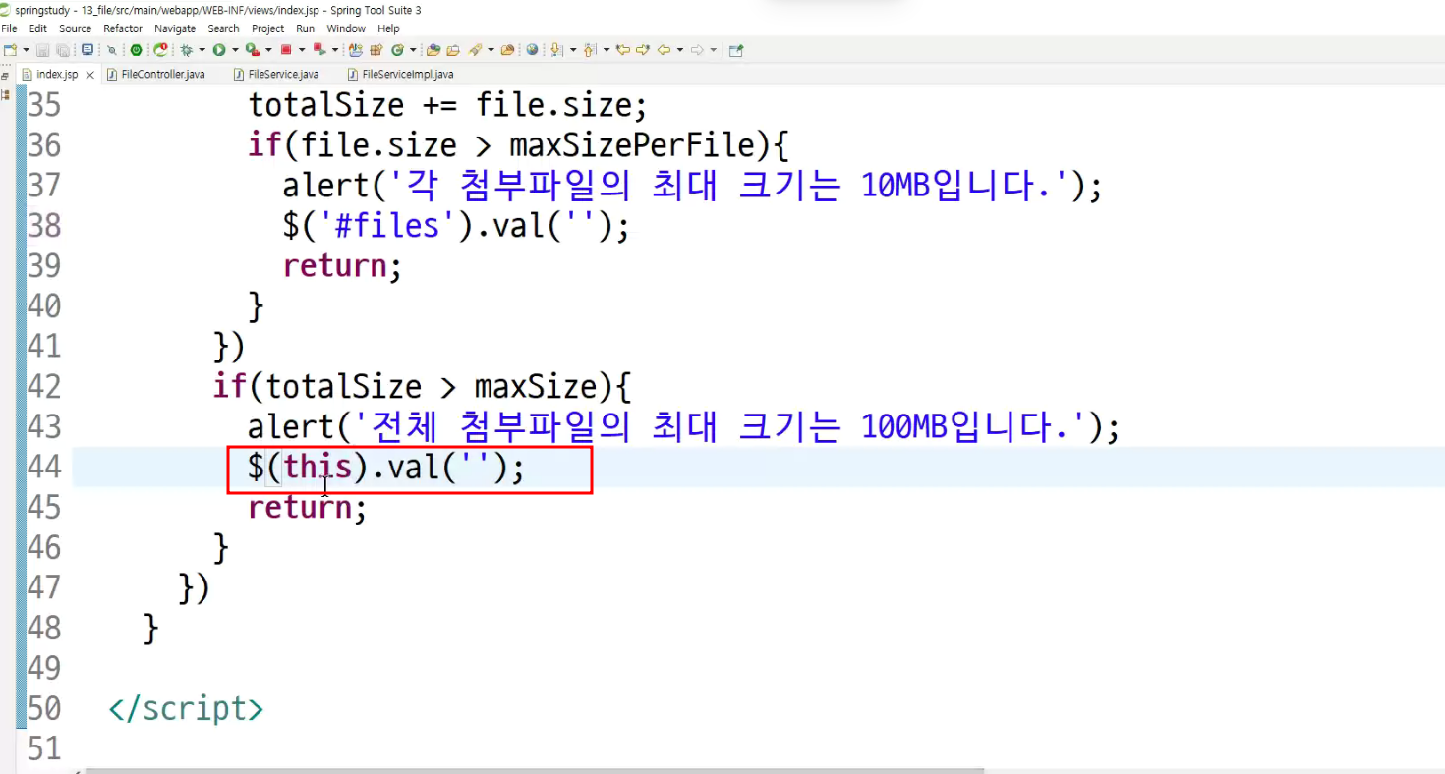The image size is (1445, 774).
Task: Open the Navigate menu
Action: [x=175, y=28]
